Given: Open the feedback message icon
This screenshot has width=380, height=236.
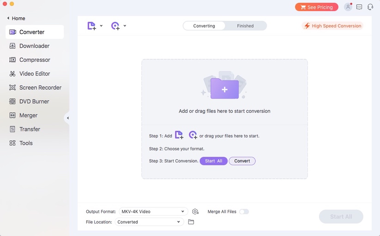Looking at the screenshot, I should [359, 7].
